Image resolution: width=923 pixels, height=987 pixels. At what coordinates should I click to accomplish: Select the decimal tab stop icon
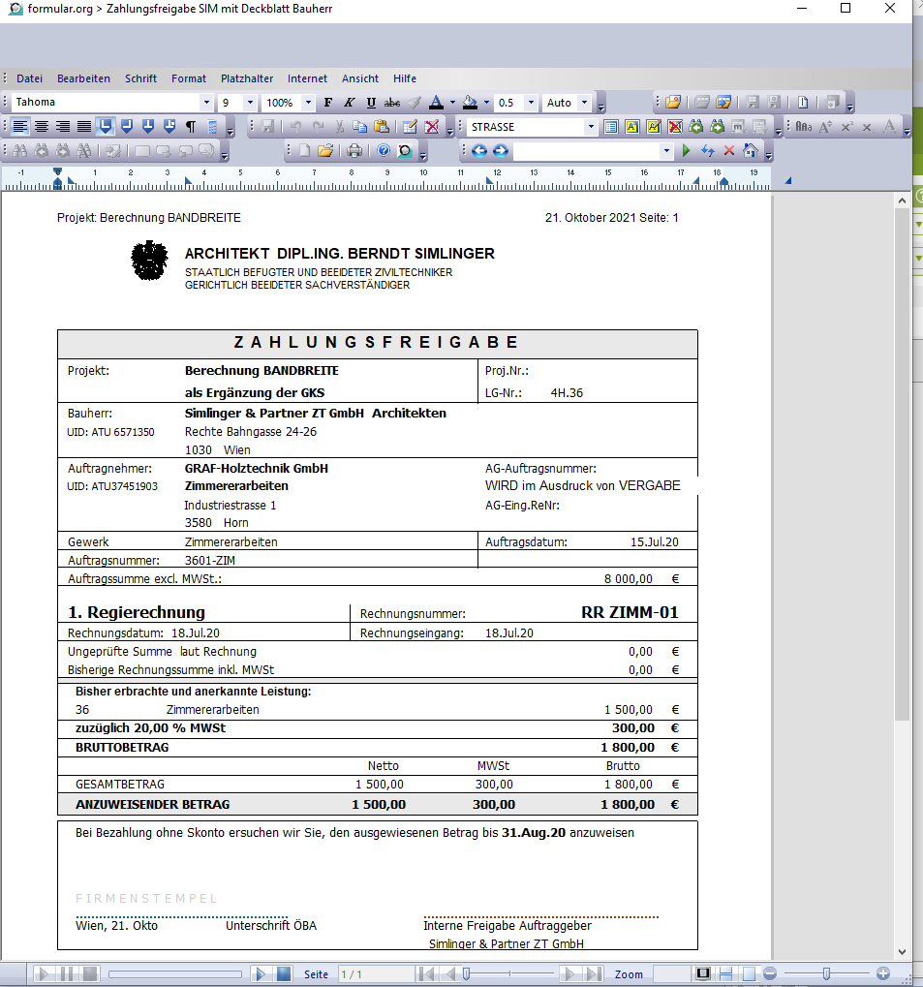pos(170,127)
